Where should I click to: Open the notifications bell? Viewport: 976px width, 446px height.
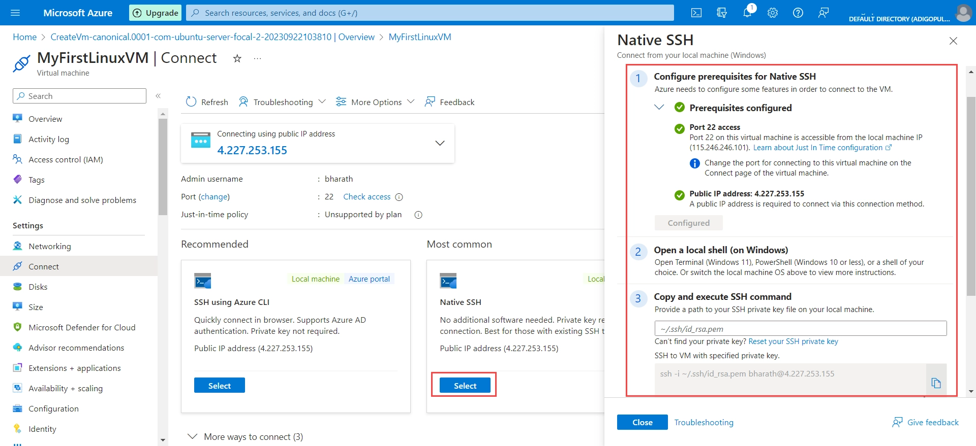click(x=747, y=13)
